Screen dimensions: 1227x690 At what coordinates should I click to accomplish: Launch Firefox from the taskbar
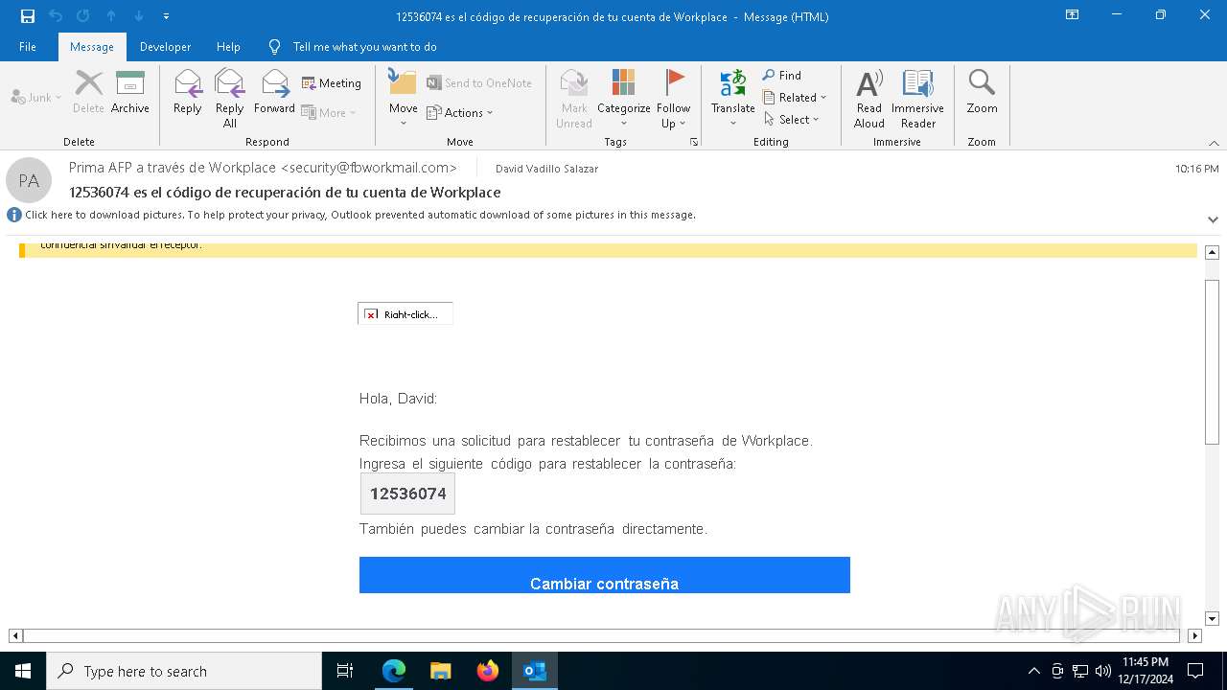(x=488, y=671)
